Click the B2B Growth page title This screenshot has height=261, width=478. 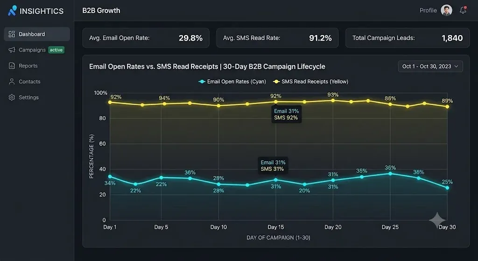tap(101, 10)
